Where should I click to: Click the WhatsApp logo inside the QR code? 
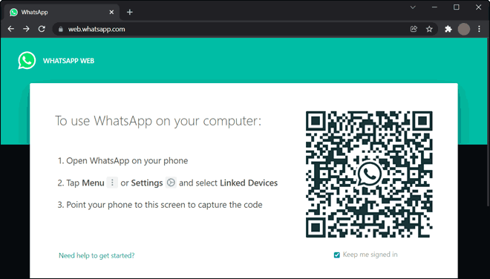coord(370,174)
